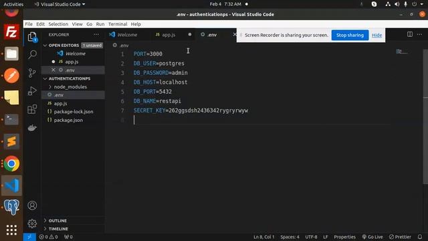Click Prettier in status bar
This screenshot has width=428, height=241.
pyautogui.click(x=400, y=237)
